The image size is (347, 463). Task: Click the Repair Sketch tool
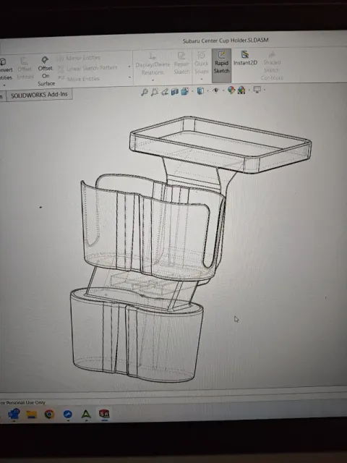click(x=181, y=64)
